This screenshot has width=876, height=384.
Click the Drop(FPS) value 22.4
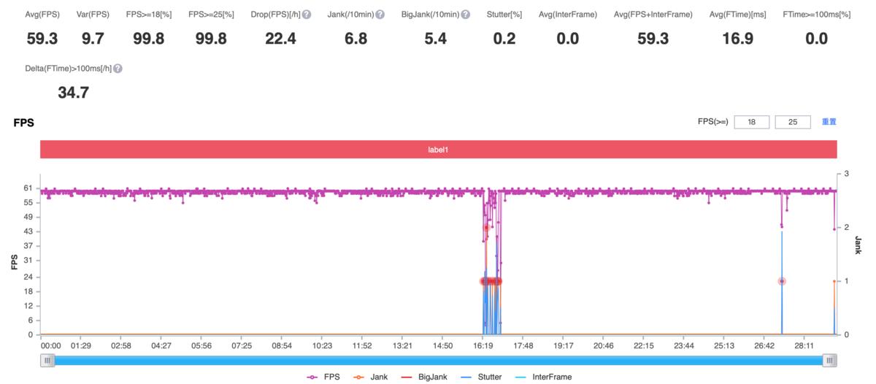tap(281, 39)
